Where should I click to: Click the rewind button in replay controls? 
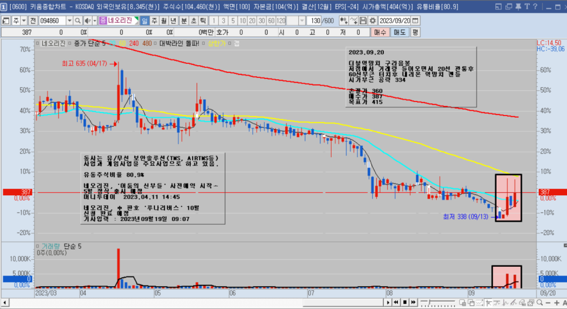click(396, 303)
